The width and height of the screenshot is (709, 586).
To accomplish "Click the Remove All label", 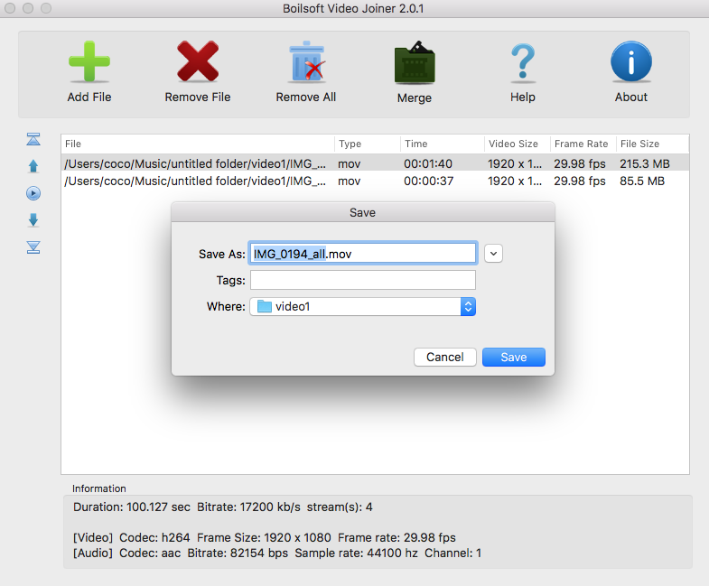I will 306,98.
